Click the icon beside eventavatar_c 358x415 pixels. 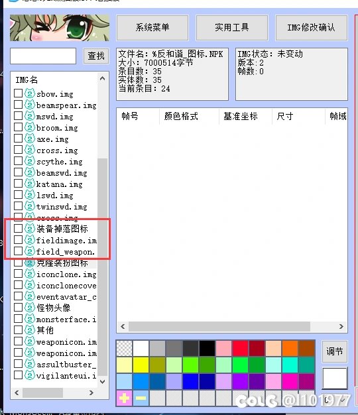[x=30, y=296]
